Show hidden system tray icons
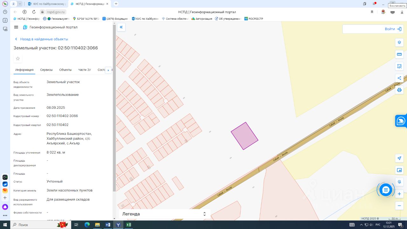This screenshot has height=229, width=407. point(361,225)
